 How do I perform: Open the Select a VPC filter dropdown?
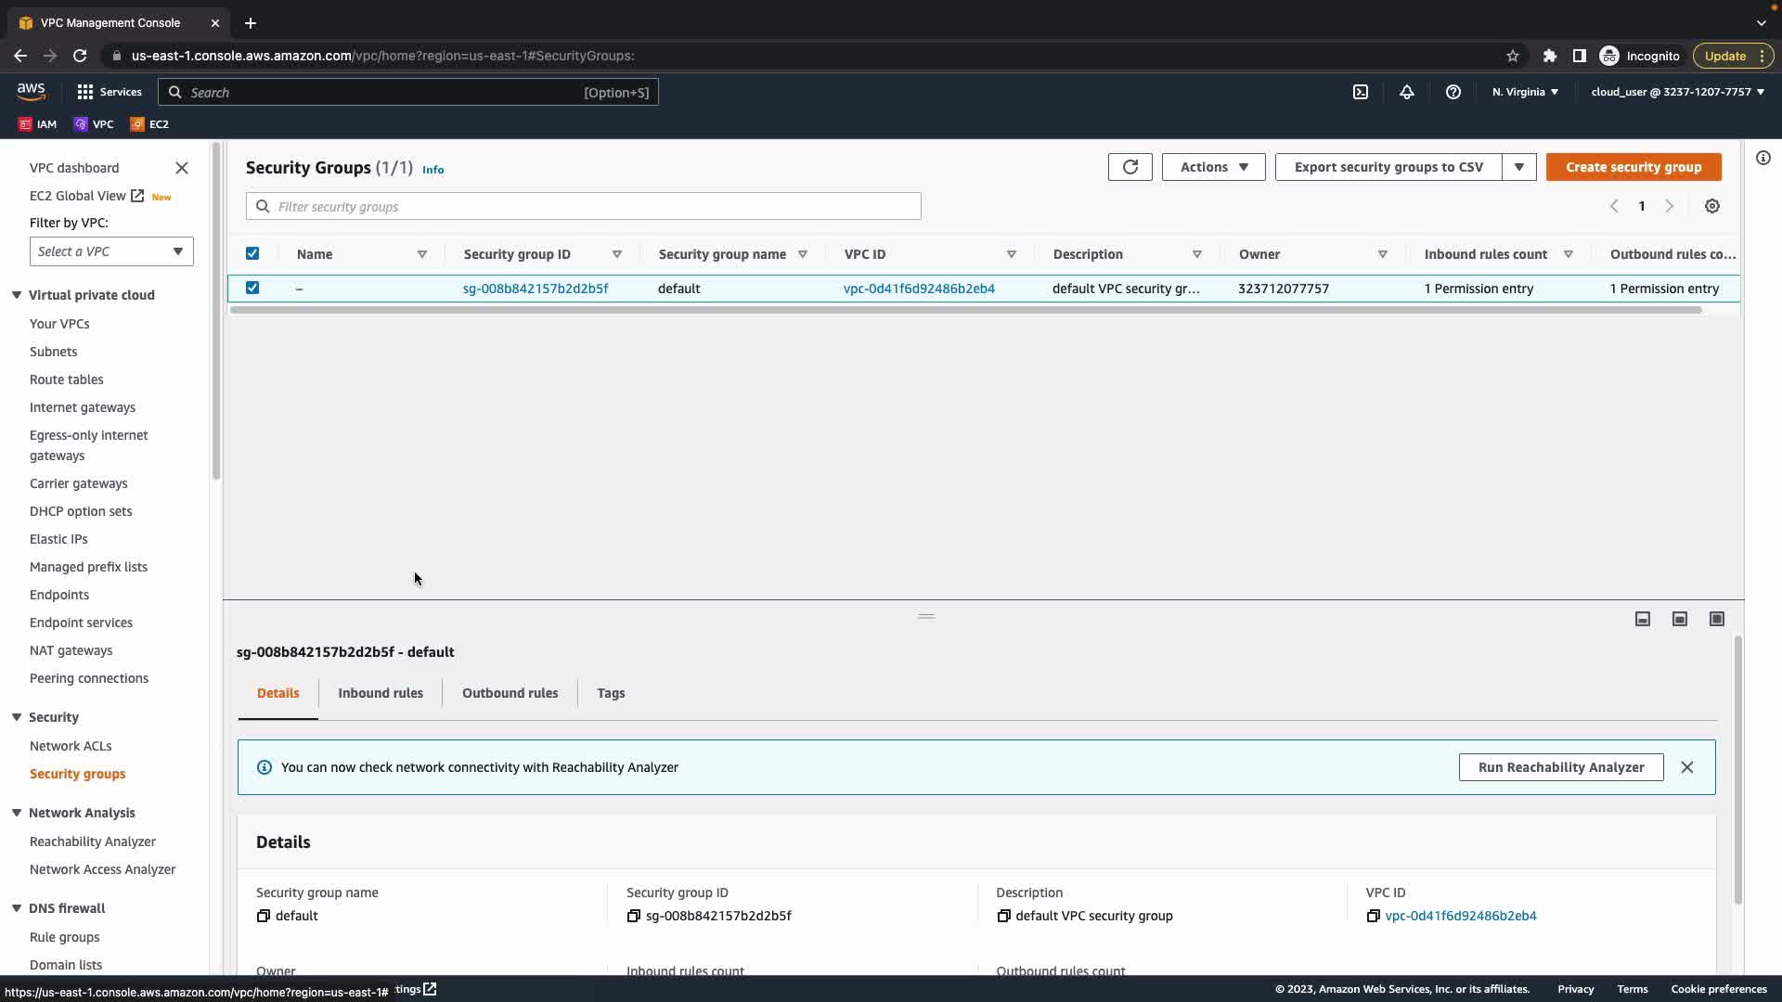pyautogui.click(x=111, y=251)
